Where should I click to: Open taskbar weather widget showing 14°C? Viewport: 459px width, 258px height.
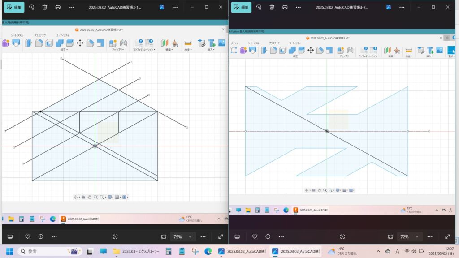click(343, 251)
